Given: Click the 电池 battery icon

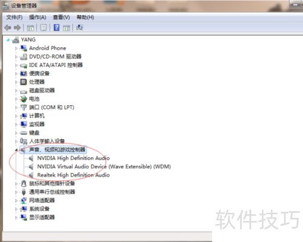Looking at the screenshot, I should click(24, 99).
